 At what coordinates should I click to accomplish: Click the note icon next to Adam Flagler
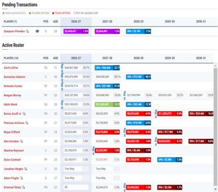21,178
